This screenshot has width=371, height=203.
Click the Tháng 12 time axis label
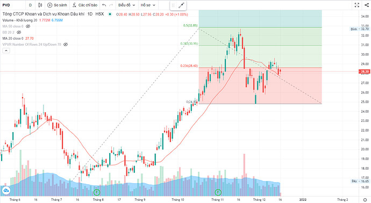coord(259,200)
